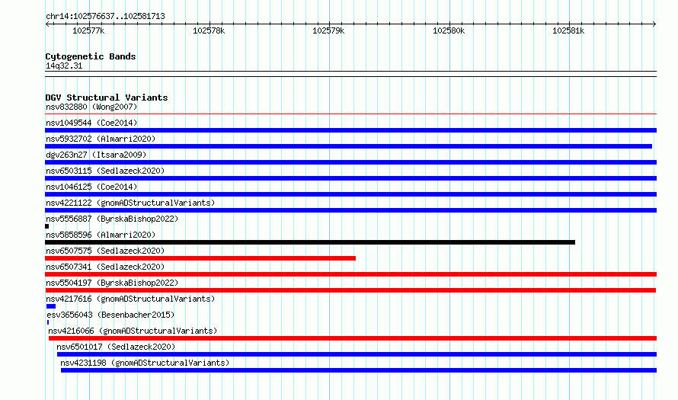Open the nsv6507341 (Sedlazeck2020) label
Screen dimensions: 678x400
coord(105,267)
